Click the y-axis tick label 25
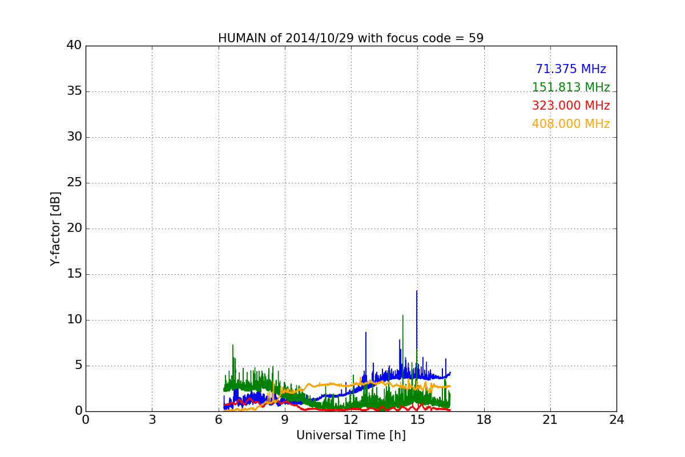Screen dimensions: 685x457 coord(74,183)
